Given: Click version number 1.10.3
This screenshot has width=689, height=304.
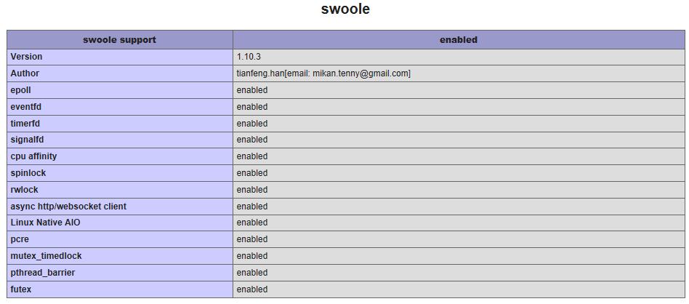Looking at the screenshot, I should coord(249,57).
